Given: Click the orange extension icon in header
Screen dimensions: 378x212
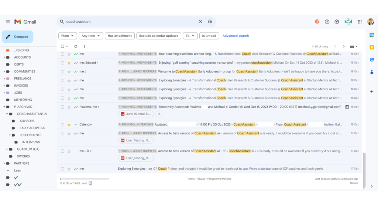Looking at the screenshot, I should coord(317,22).
